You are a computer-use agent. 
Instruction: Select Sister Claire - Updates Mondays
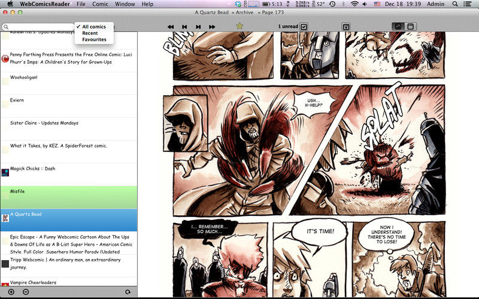coord(69,129)
